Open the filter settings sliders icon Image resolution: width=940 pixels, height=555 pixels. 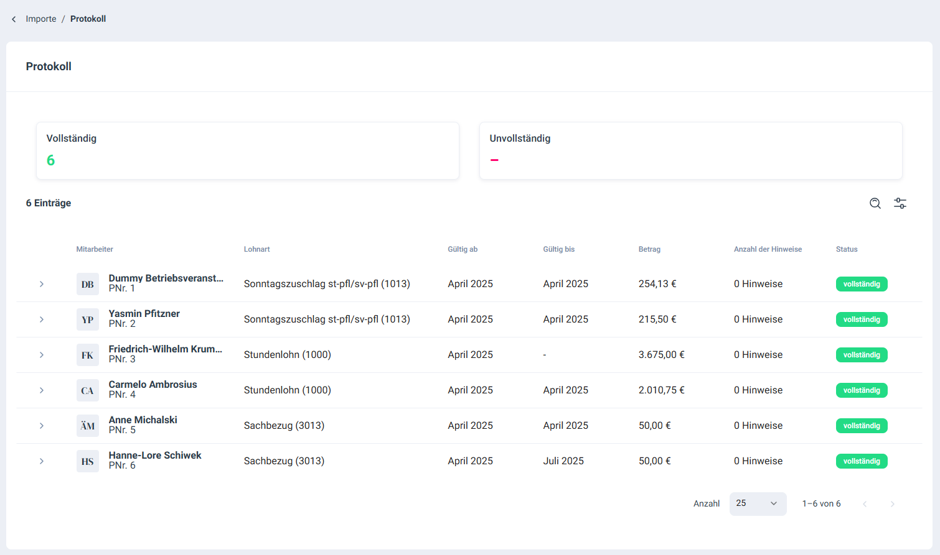click(x=900, y=203)
